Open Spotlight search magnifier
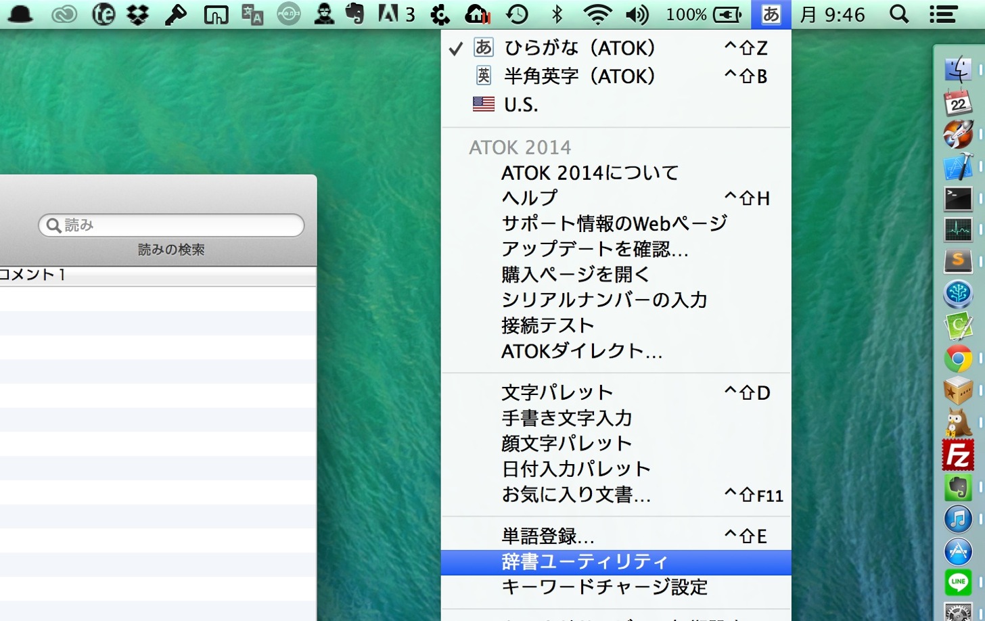This screenshot has height=621, width=985. [x=899, y=14]
